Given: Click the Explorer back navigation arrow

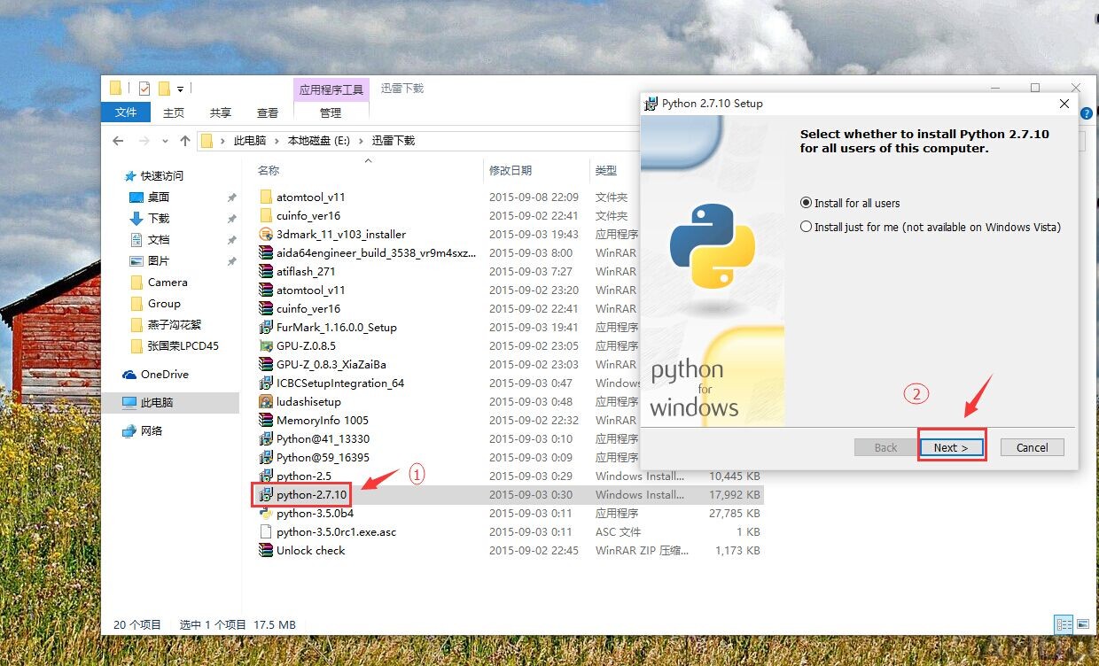Looking at the screenshot, I should click(x=118, y=141).
